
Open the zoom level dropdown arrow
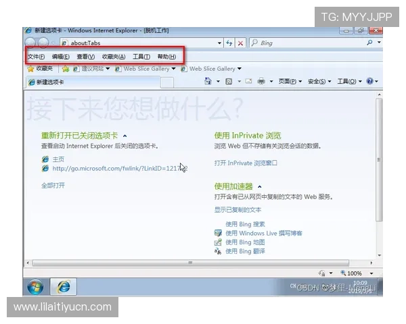[x=371, y=273]
